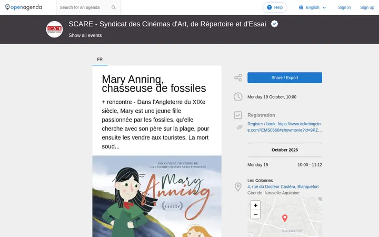Click the "10:00 - 11:12" time slot

[310, 165]
